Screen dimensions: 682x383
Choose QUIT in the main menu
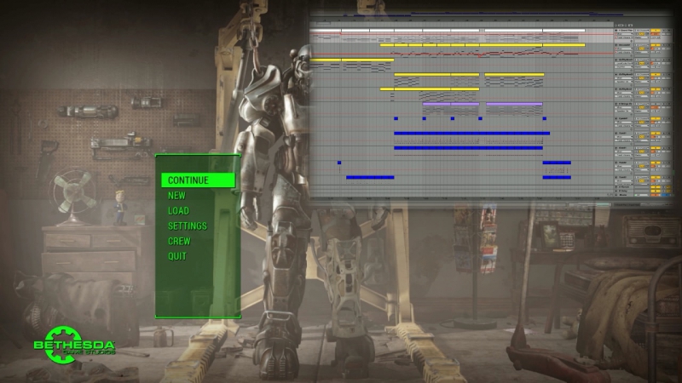click(x=177, y=257)
